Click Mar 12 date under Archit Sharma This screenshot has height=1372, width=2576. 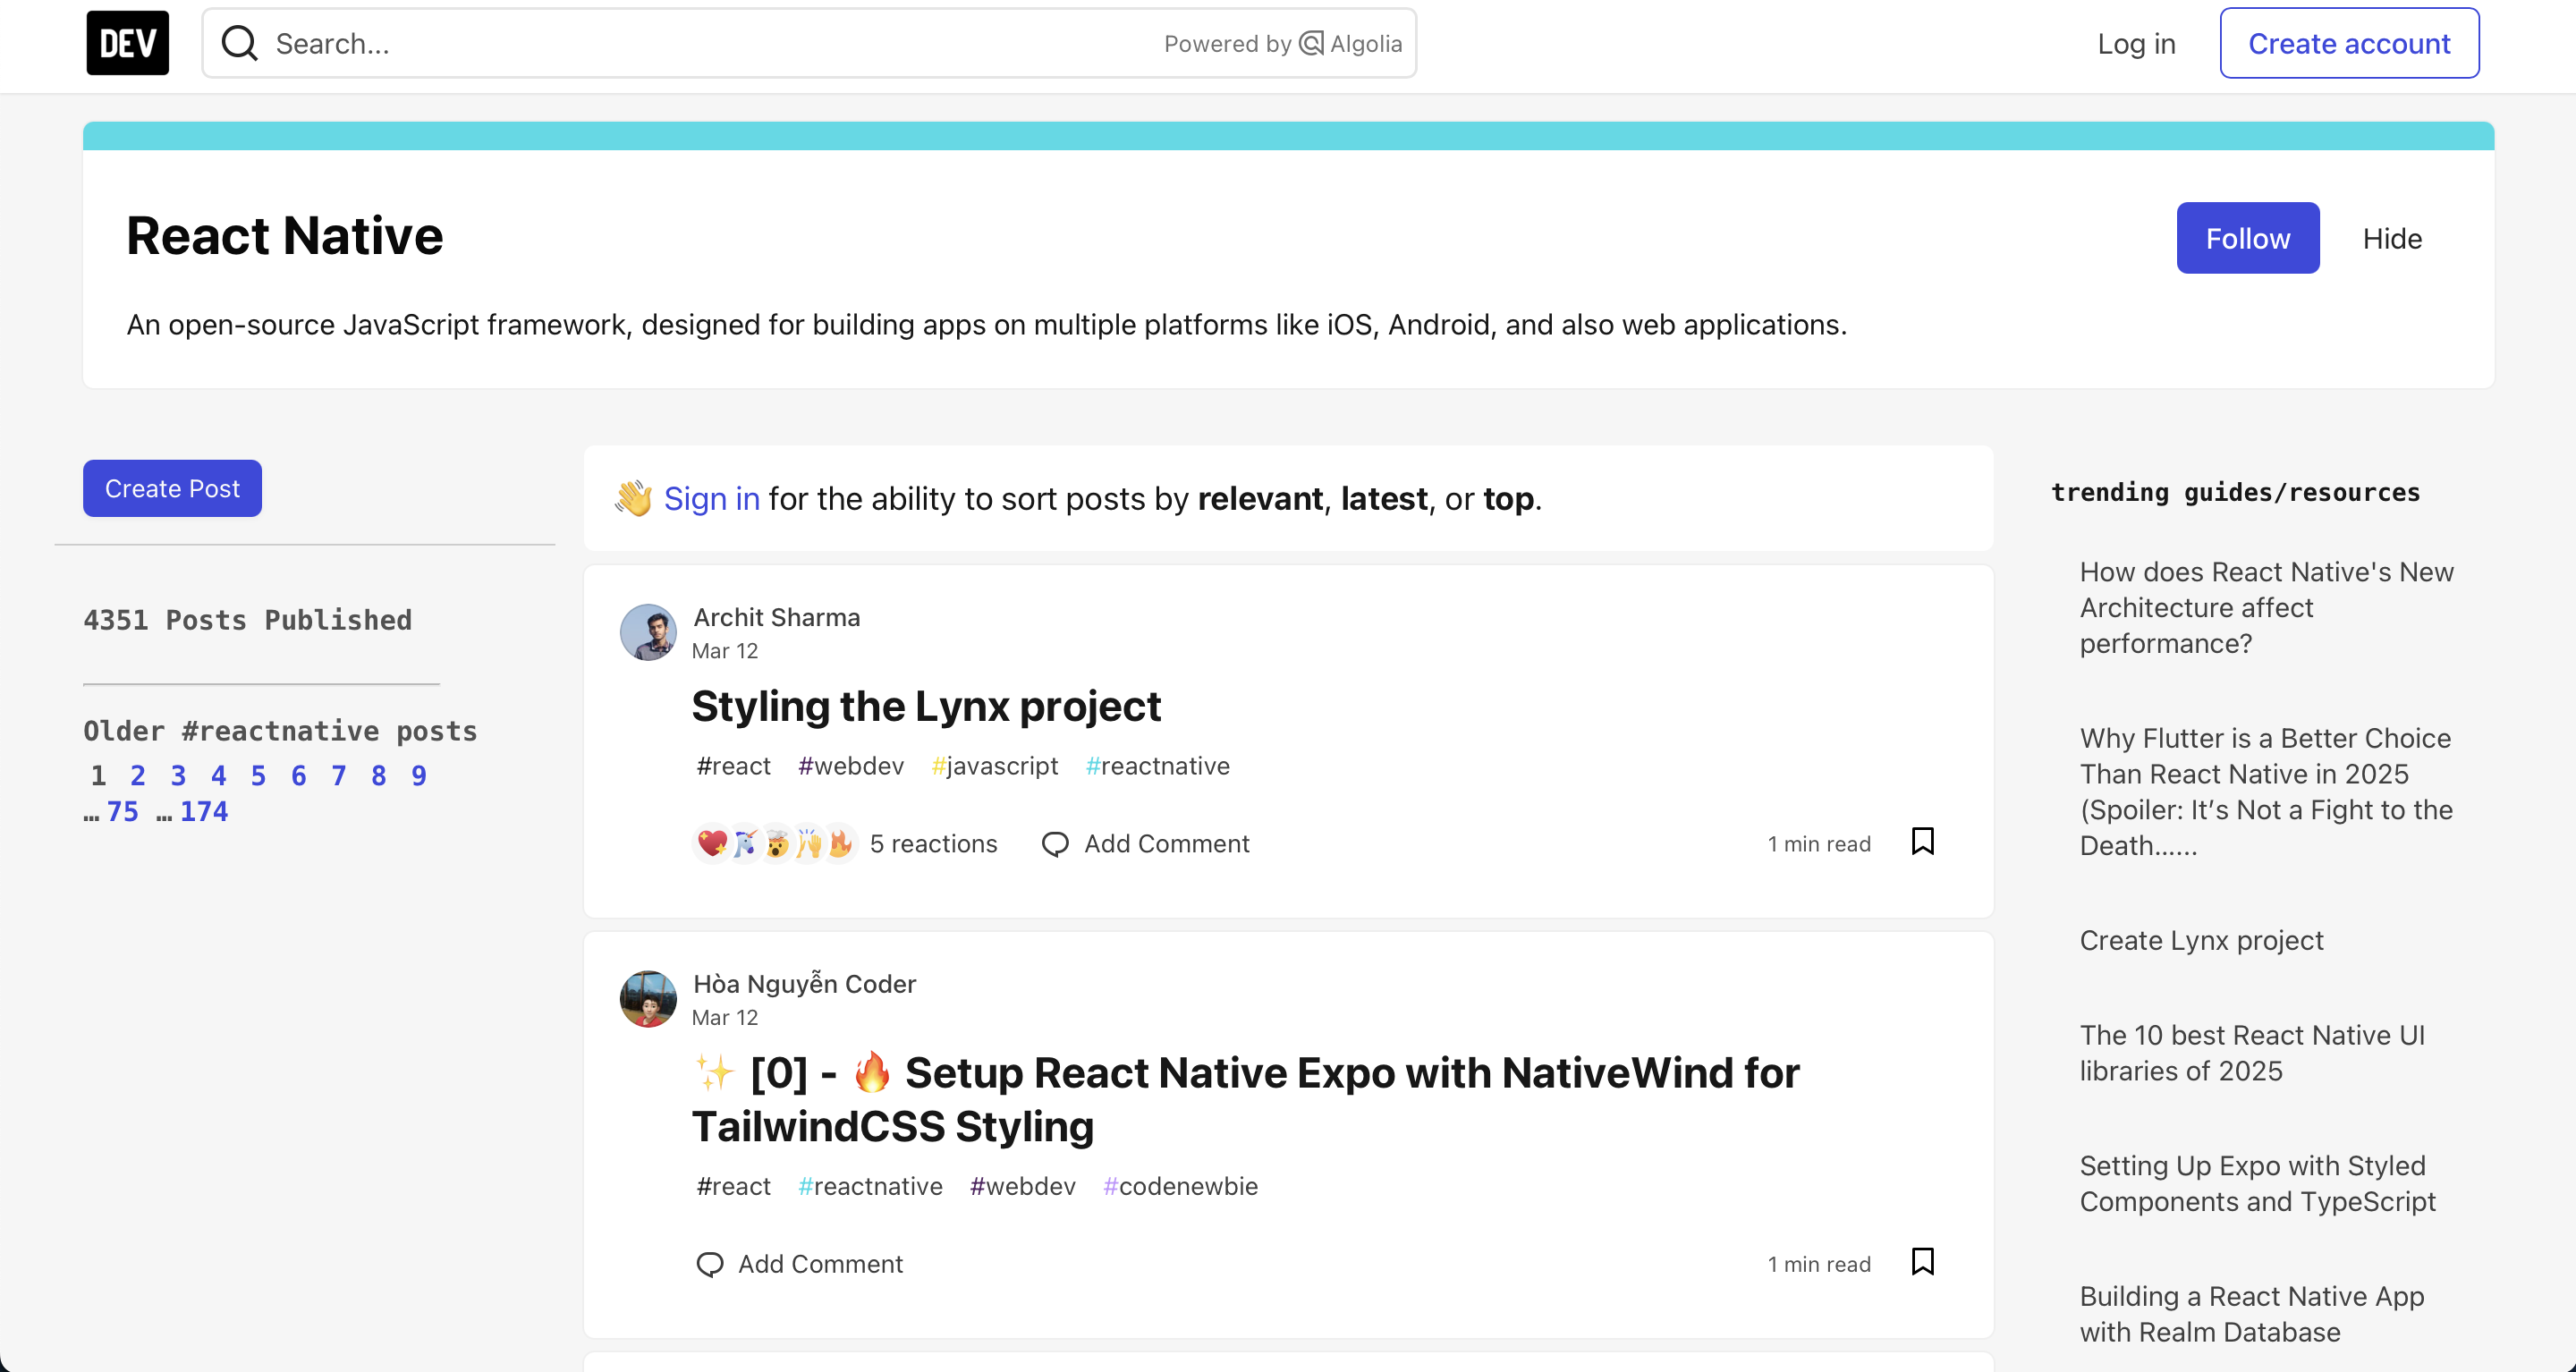(725, 651)
